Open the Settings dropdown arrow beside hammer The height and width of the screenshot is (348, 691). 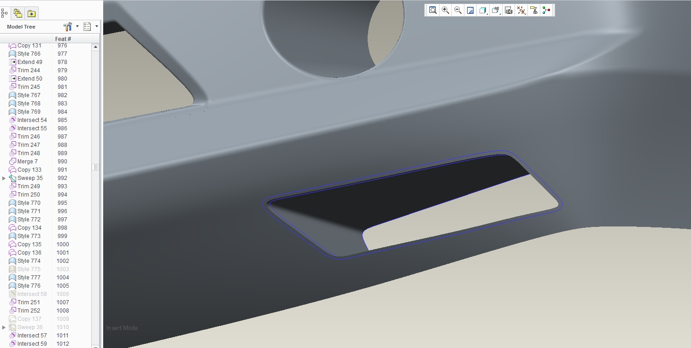(77, 27)
